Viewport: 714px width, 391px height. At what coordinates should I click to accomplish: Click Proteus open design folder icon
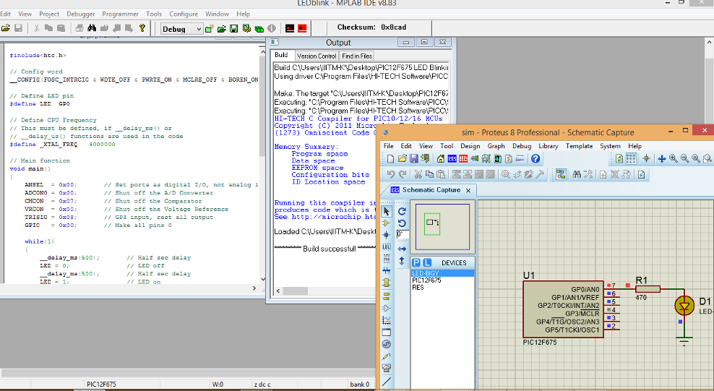[402, 159]
